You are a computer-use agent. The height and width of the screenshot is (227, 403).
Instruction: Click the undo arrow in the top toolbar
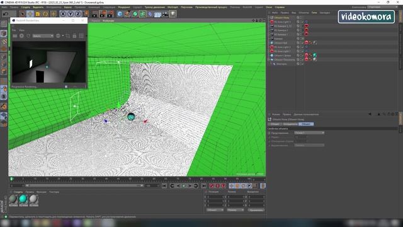6,14
